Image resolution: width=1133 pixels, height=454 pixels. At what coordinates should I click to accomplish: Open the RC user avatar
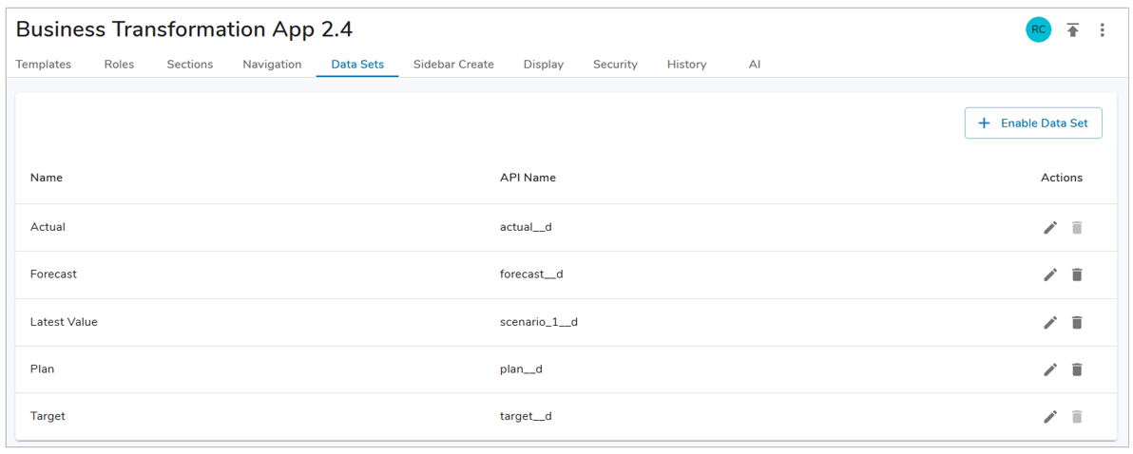(1038, 30)
